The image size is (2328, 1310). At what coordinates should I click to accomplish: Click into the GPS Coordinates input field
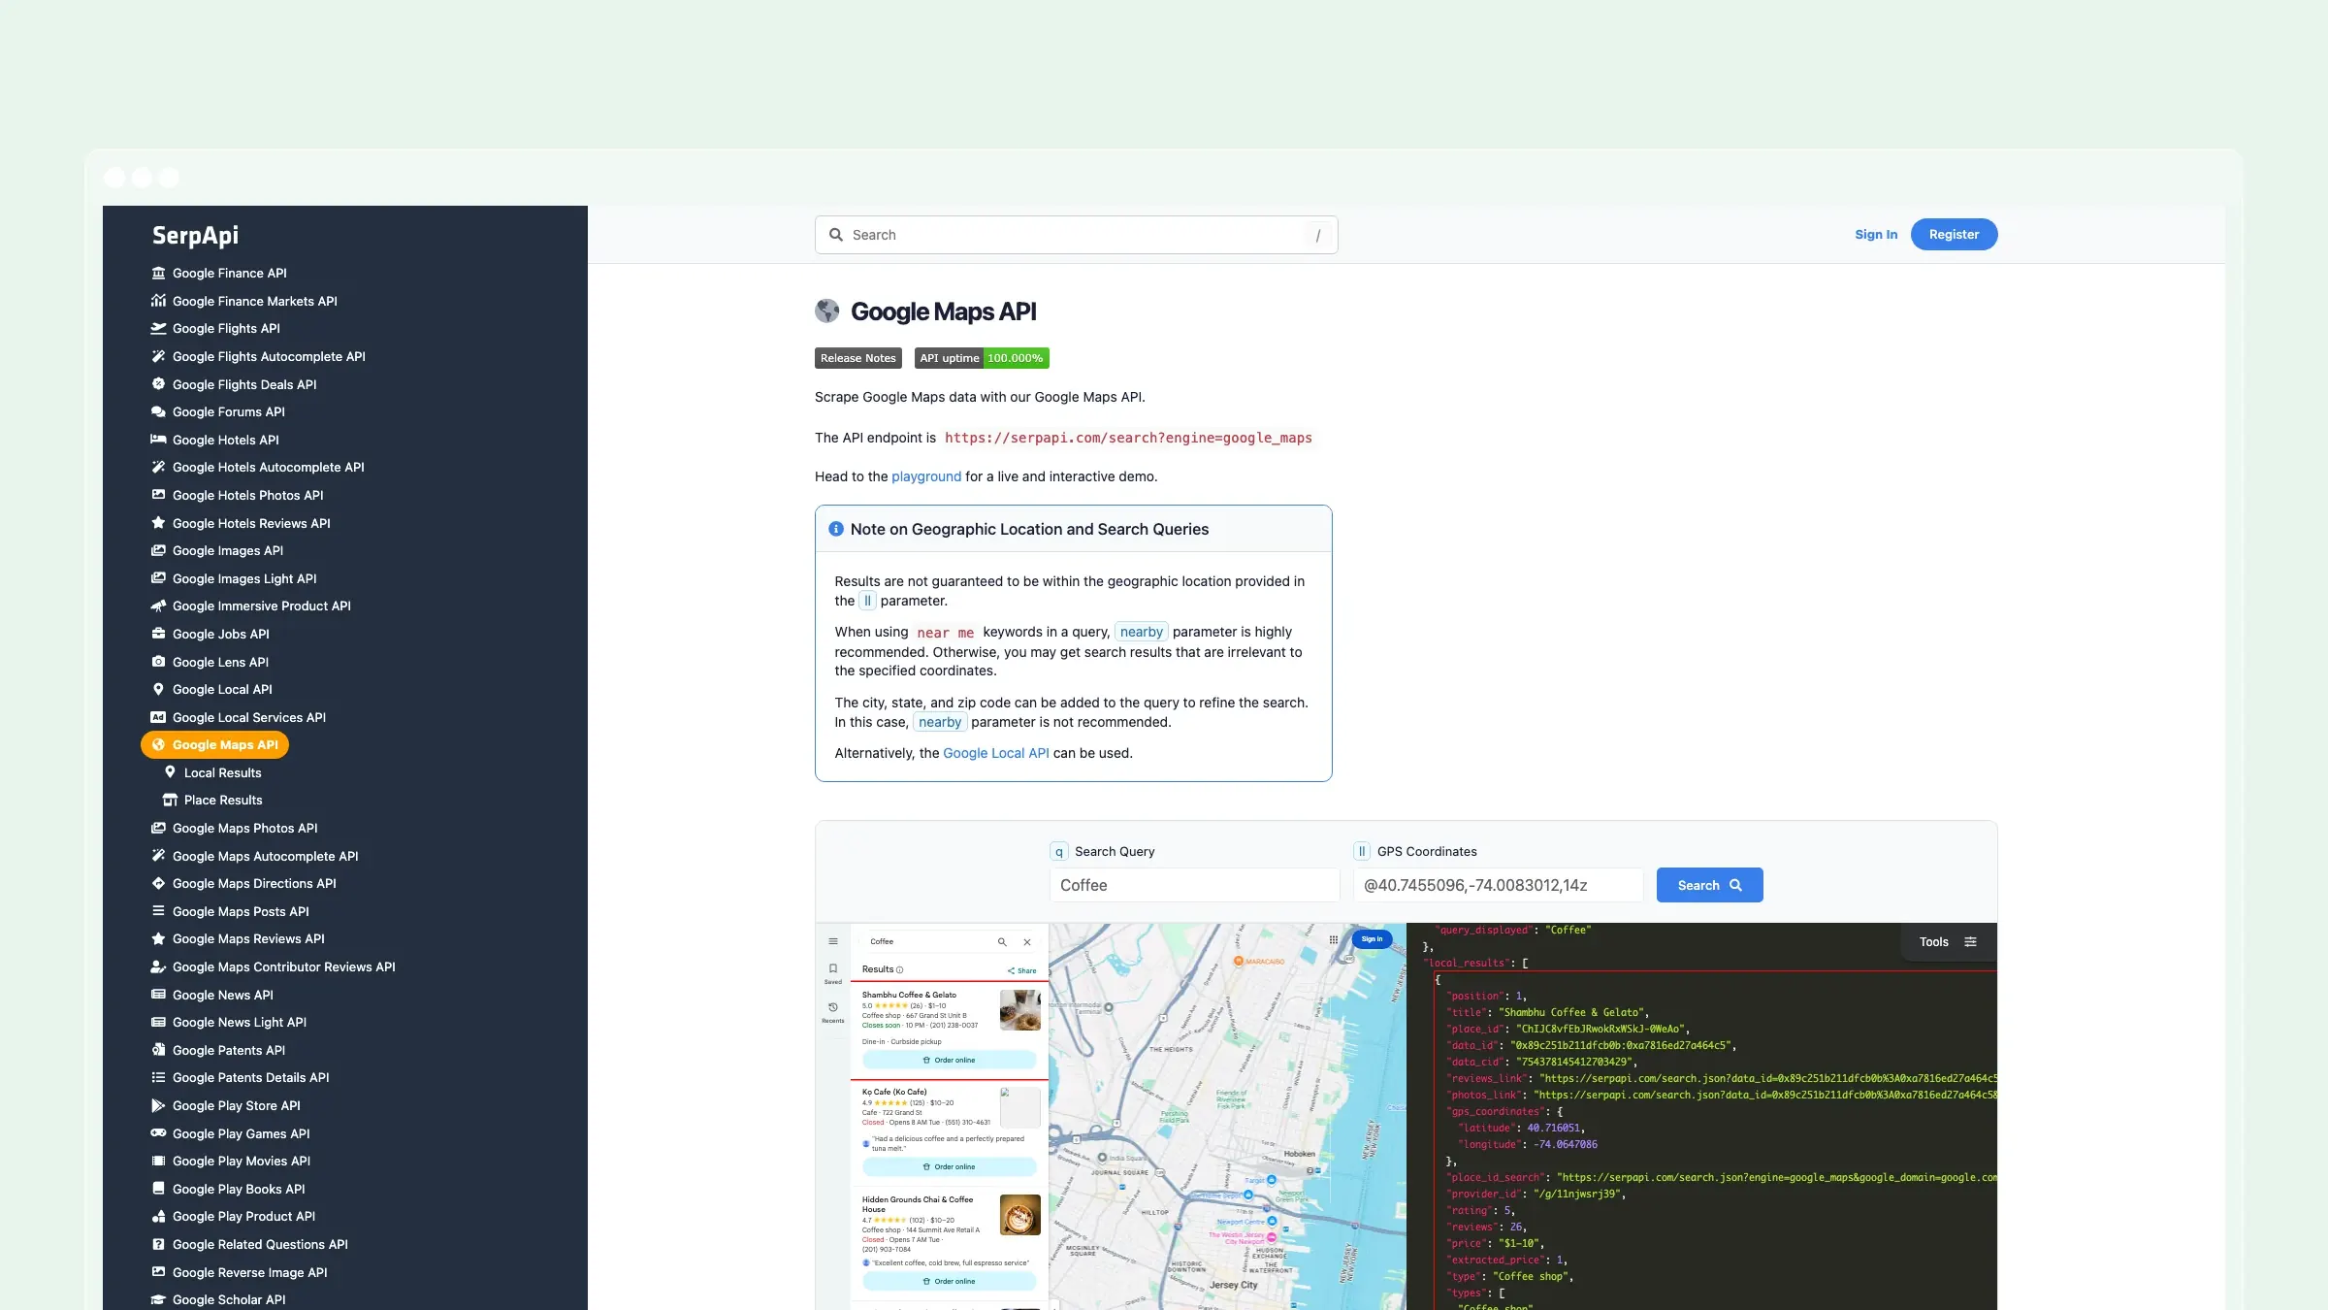[1498, 885]
